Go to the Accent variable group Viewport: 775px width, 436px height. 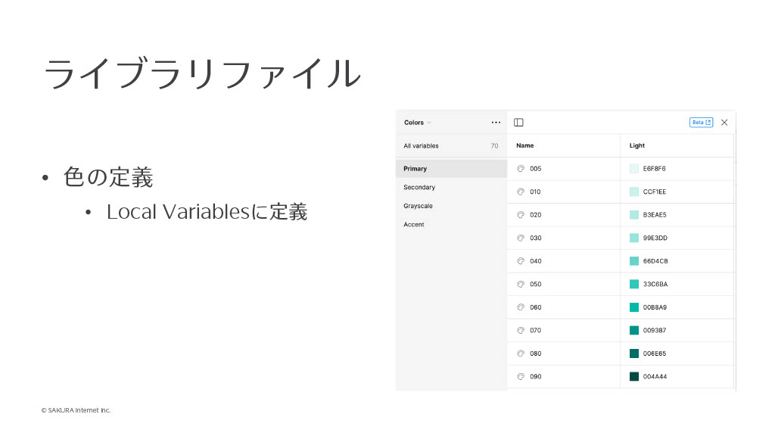click(x=414, y=225)
